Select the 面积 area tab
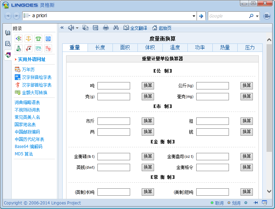This screenshot has height=209, width=275. pos(125,48)
